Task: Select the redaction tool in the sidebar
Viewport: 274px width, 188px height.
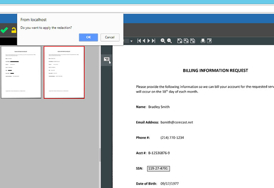Action: (x=107, y=60)
